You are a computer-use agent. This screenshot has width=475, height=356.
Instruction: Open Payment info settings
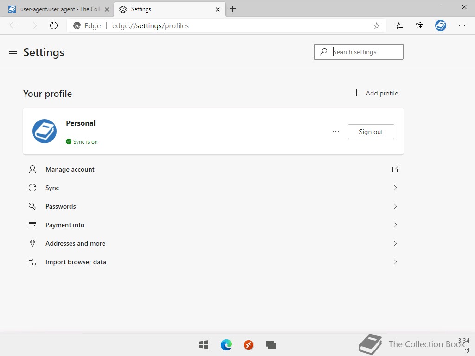(213, 225)
